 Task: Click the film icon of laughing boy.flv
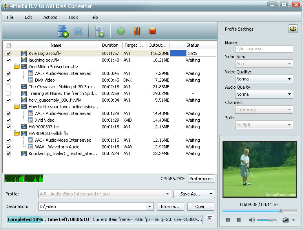pyautogui.click(x=24, y=60)
